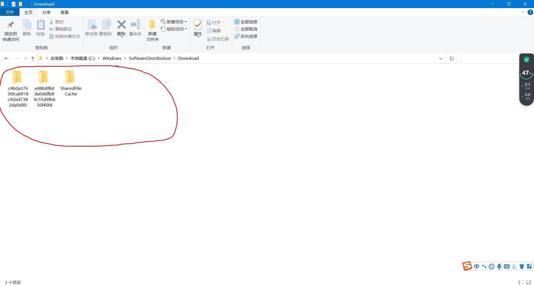This screenshot has width=534, height=286.
Task: Select the SharedFileCache folder
Action: 71,83
